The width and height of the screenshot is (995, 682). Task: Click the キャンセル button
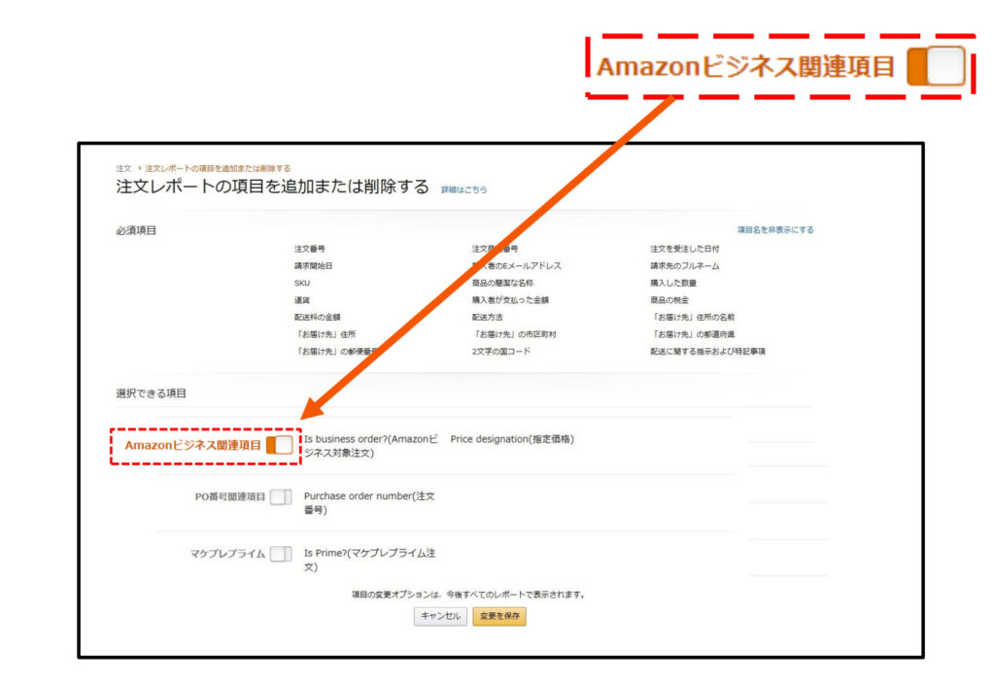(x=440, y=616)
